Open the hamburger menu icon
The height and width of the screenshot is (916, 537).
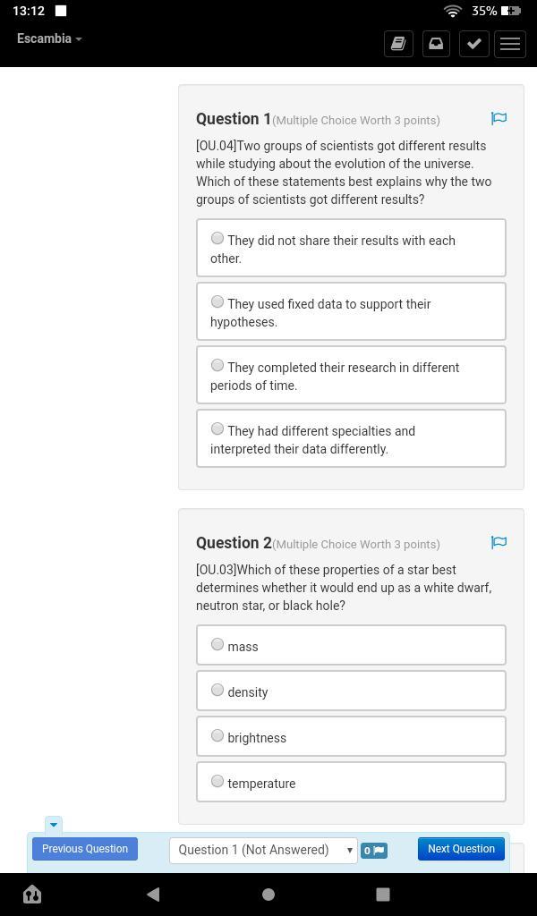point(510,43)
